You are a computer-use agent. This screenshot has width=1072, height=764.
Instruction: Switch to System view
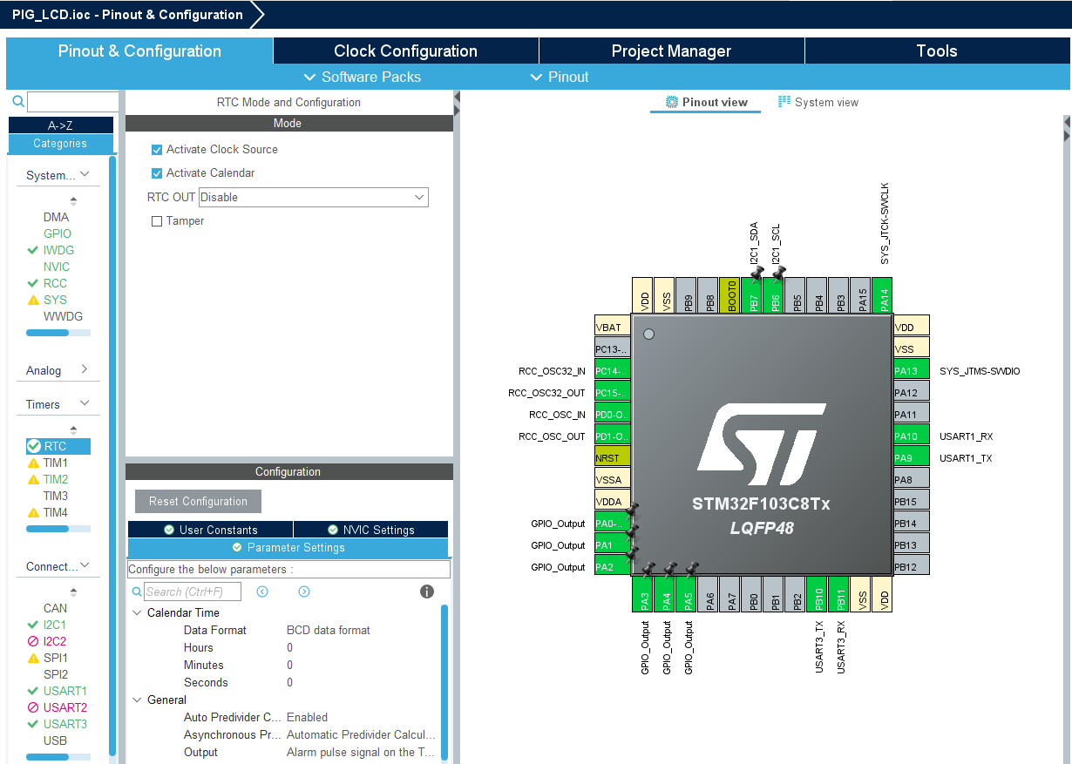(x=818, y=103)
